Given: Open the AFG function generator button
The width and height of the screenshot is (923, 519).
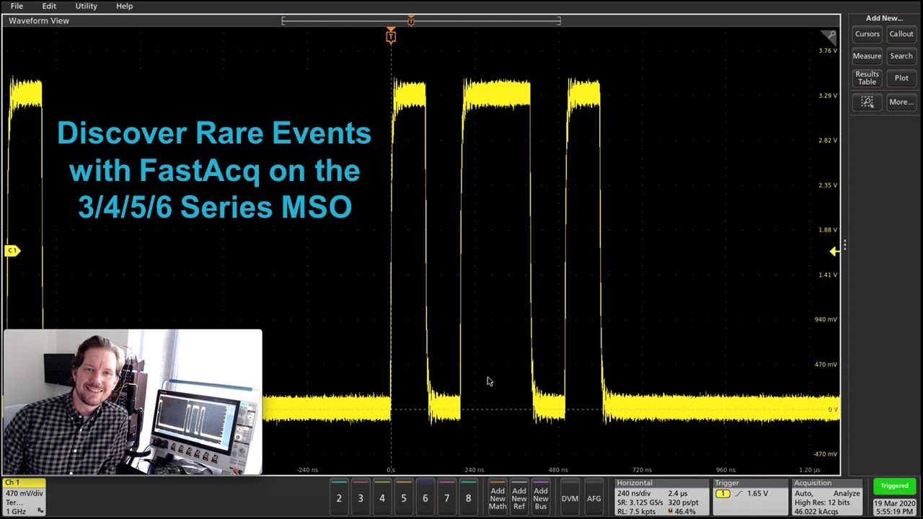Looking at the screenshot, I should tap(594, 497).
